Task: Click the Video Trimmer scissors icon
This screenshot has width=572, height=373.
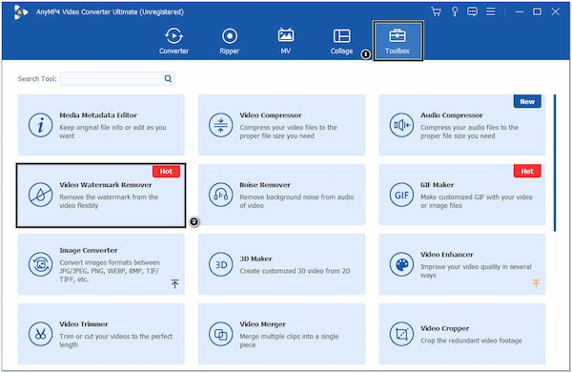Action: point(40,334)
